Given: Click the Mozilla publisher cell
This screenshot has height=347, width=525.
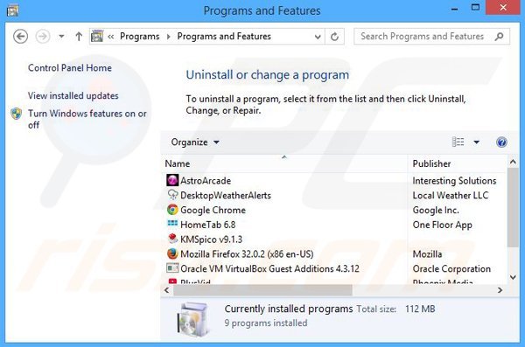Looking at the screenshot, I should point(427,254).
